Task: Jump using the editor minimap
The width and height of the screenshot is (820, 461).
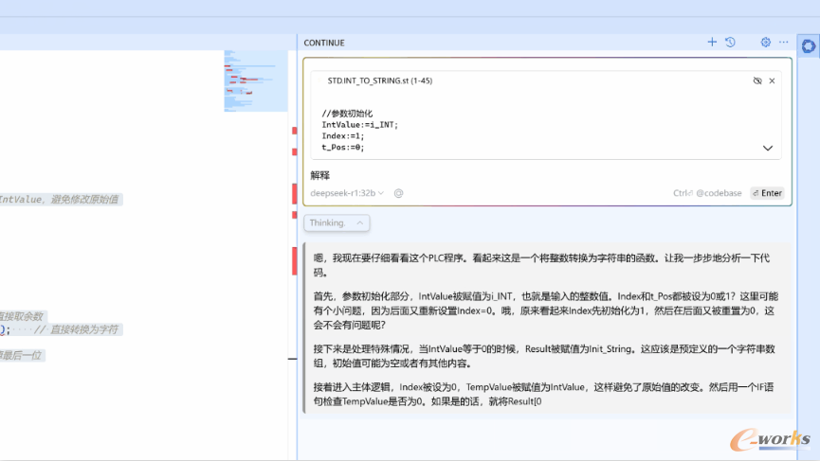Action: (x=256, y=80)
